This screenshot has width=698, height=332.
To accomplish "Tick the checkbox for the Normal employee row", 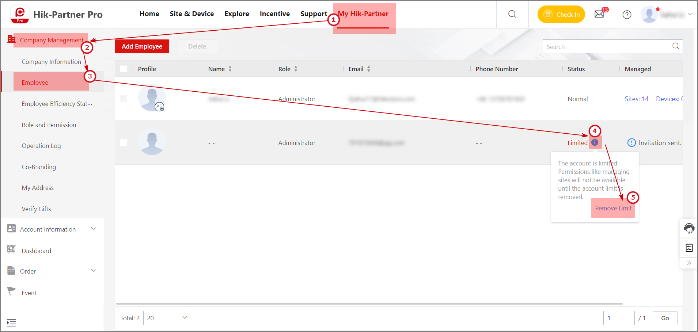I will click(124, 99).
